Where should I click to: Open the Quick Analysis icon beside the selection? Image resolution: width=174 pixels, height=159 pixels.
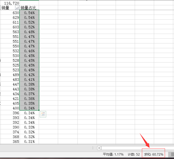click(43, 114)
